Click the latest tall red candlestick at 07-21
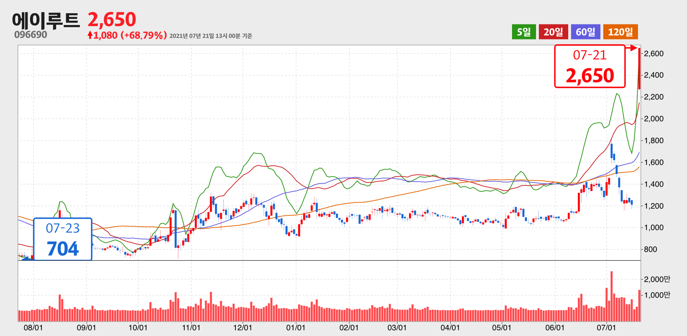This screenshot has height=336, width=687. (639, 68)
